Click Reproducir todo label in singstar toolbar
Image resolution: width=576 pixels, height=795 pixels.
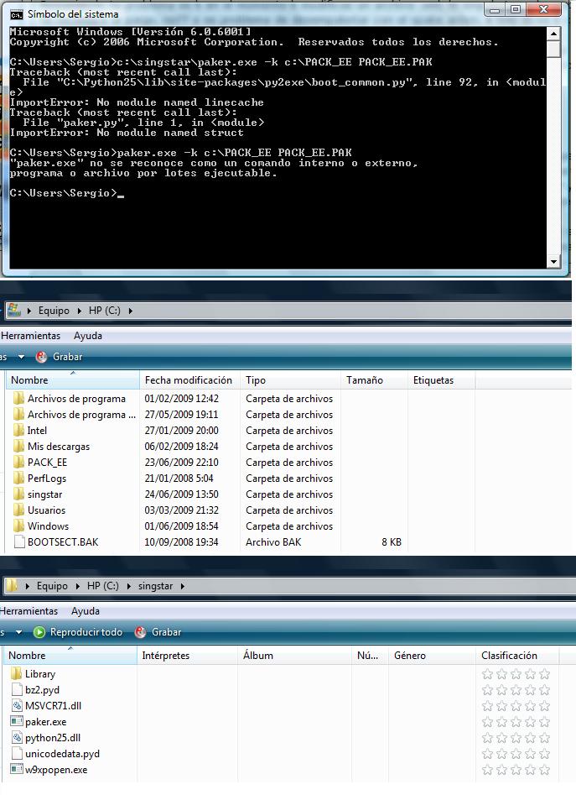coord(86,632)
